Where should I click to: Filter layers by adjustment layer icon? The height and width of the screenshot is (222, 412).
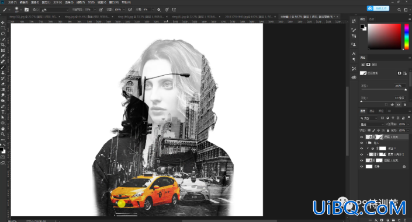coord(387,118)
